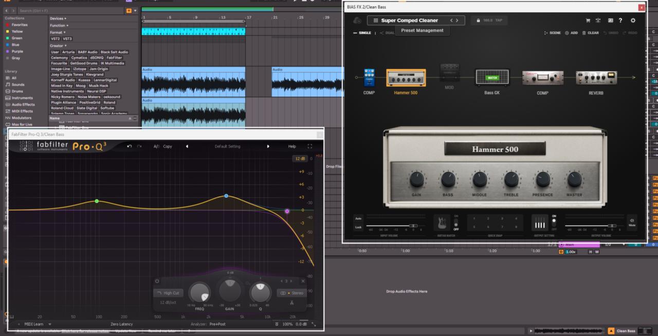Click Copy in Pro-Q 3 header
Screen dimensions: 658x336
tap(168, 146)
